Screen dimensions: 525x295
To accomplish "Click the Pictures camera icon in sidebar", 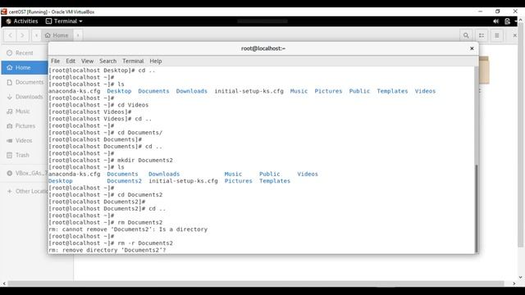I will click(x=9, y=126).
